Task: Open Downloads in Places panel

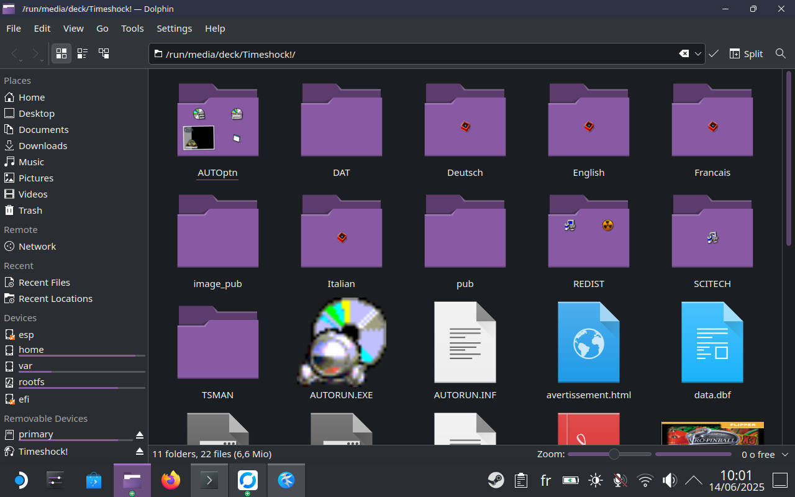Action: pyautogui.click(x=74, y=146)
